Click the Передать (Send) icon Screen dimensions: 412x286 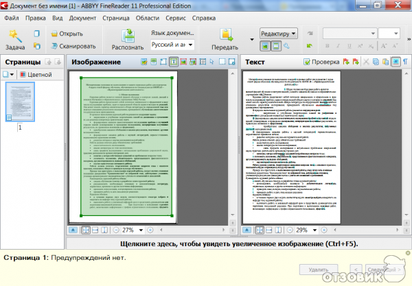coord(225,38)
